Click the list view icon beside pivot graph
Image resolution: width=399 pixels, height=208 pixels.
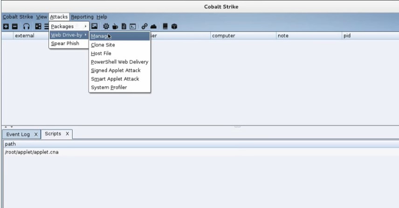pyautogui.click(x=47, y=26)
